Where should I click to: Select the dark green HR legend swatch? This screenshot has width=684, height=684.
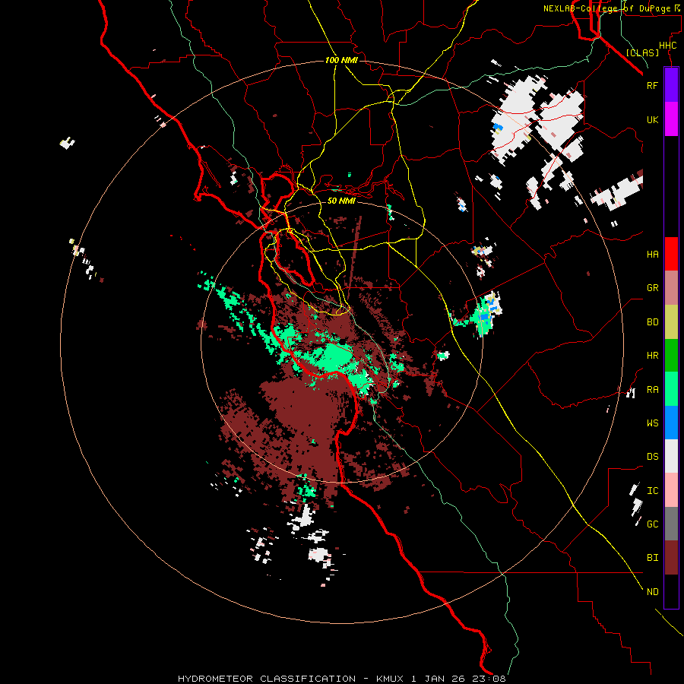(x=671, y=356)
